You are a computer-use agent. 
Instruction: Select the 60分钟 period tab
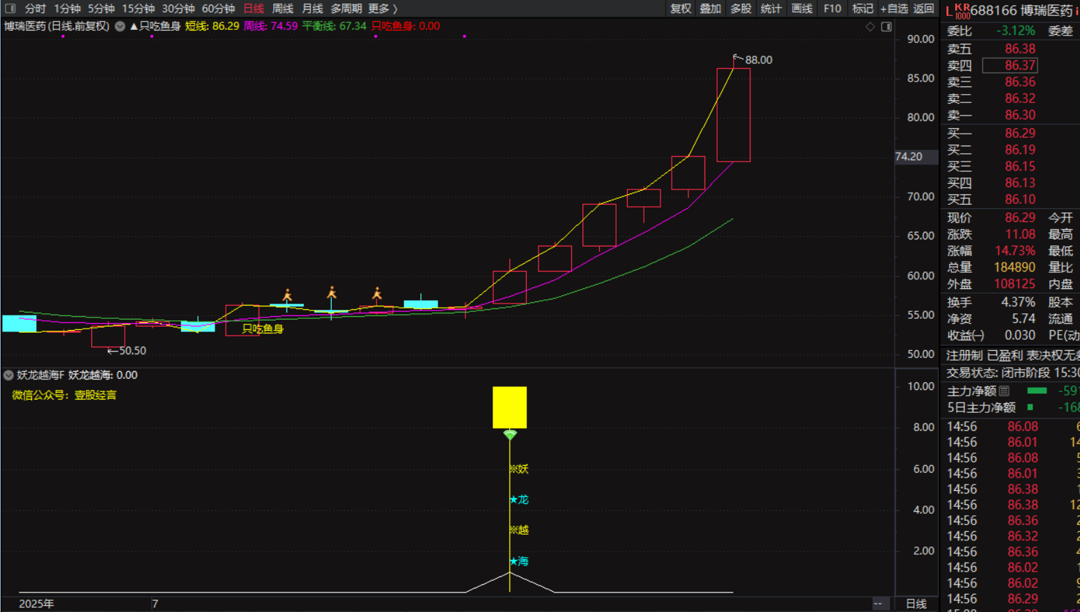218,8
